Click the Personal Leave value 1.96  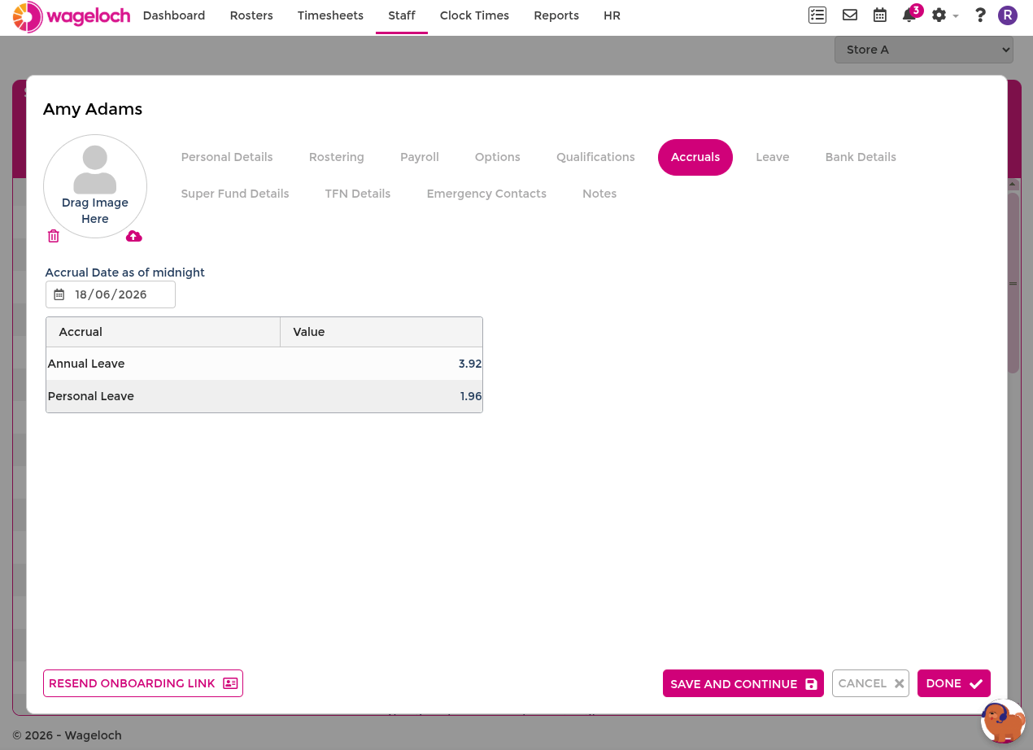tap(471, 396)
